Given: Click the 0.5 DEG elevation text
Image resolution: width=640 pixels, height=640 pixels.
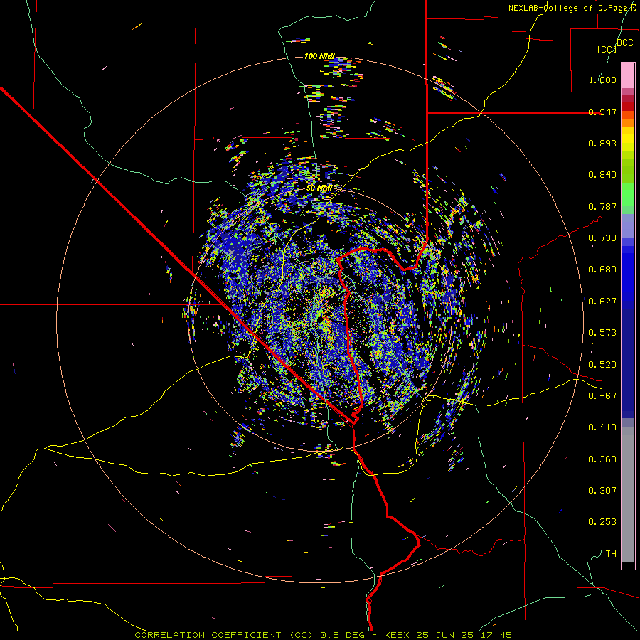Looking at the screenshot, I should click(x=341, y=635).
